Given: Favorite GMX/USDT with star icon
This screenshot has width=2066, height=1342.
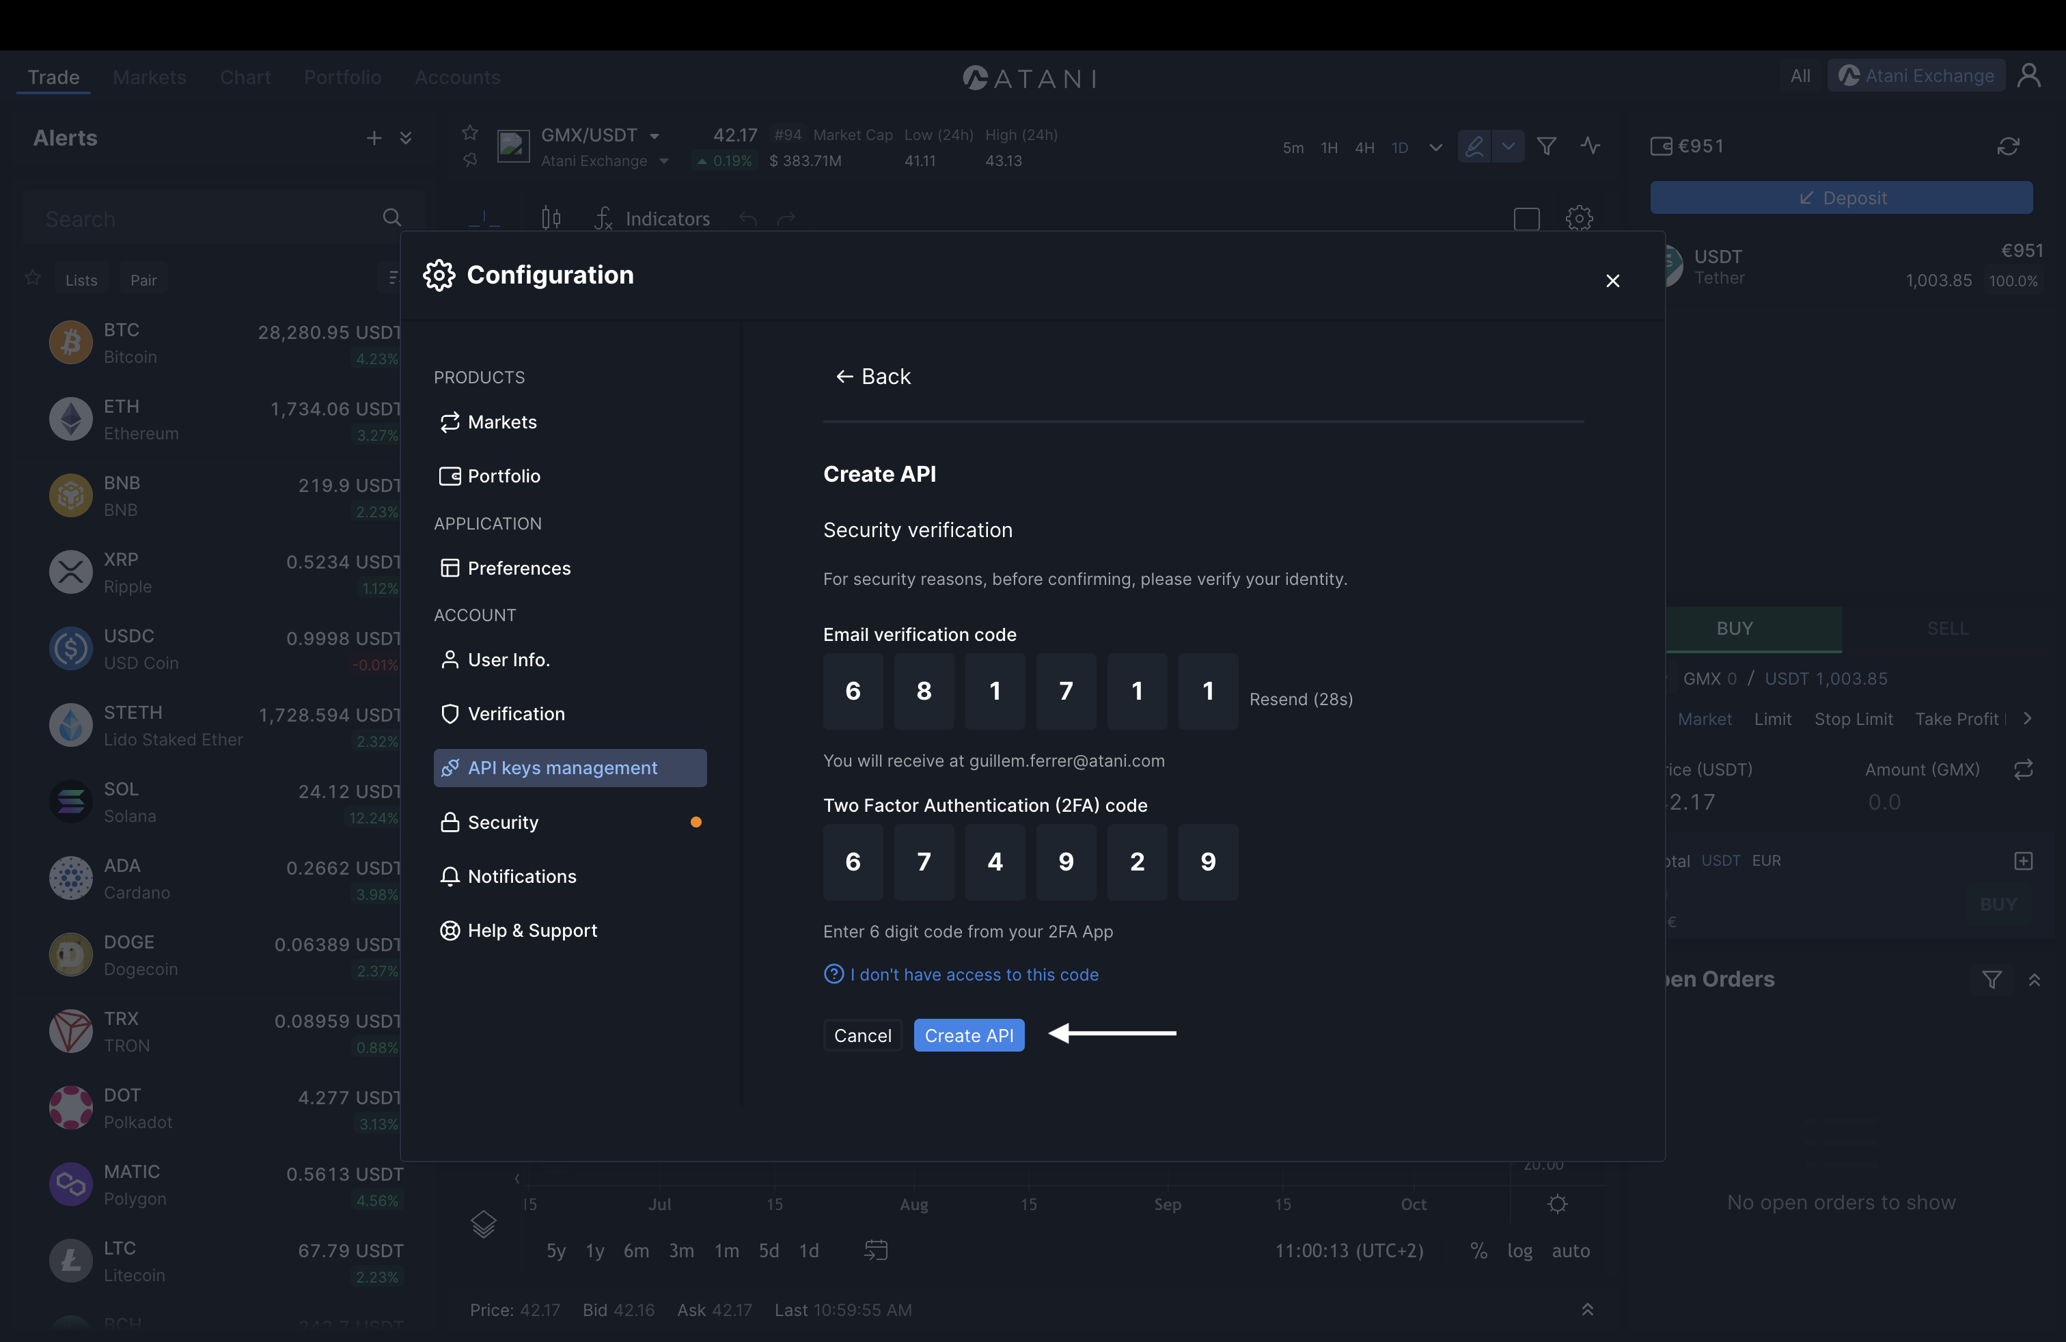Looking at the screenshot, I should [469, 133].
